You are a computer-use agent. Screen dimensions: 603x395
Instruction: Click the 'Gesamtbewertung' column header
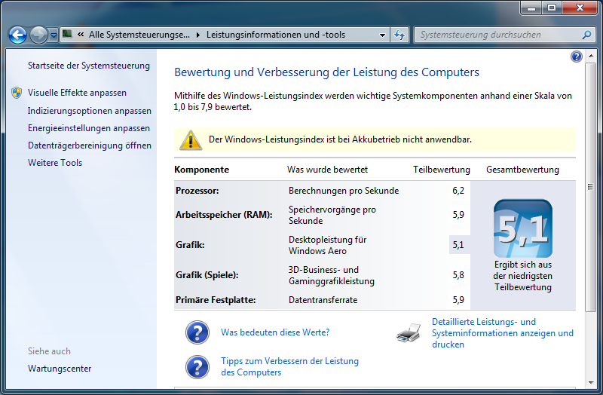click(x=522, y=170)
